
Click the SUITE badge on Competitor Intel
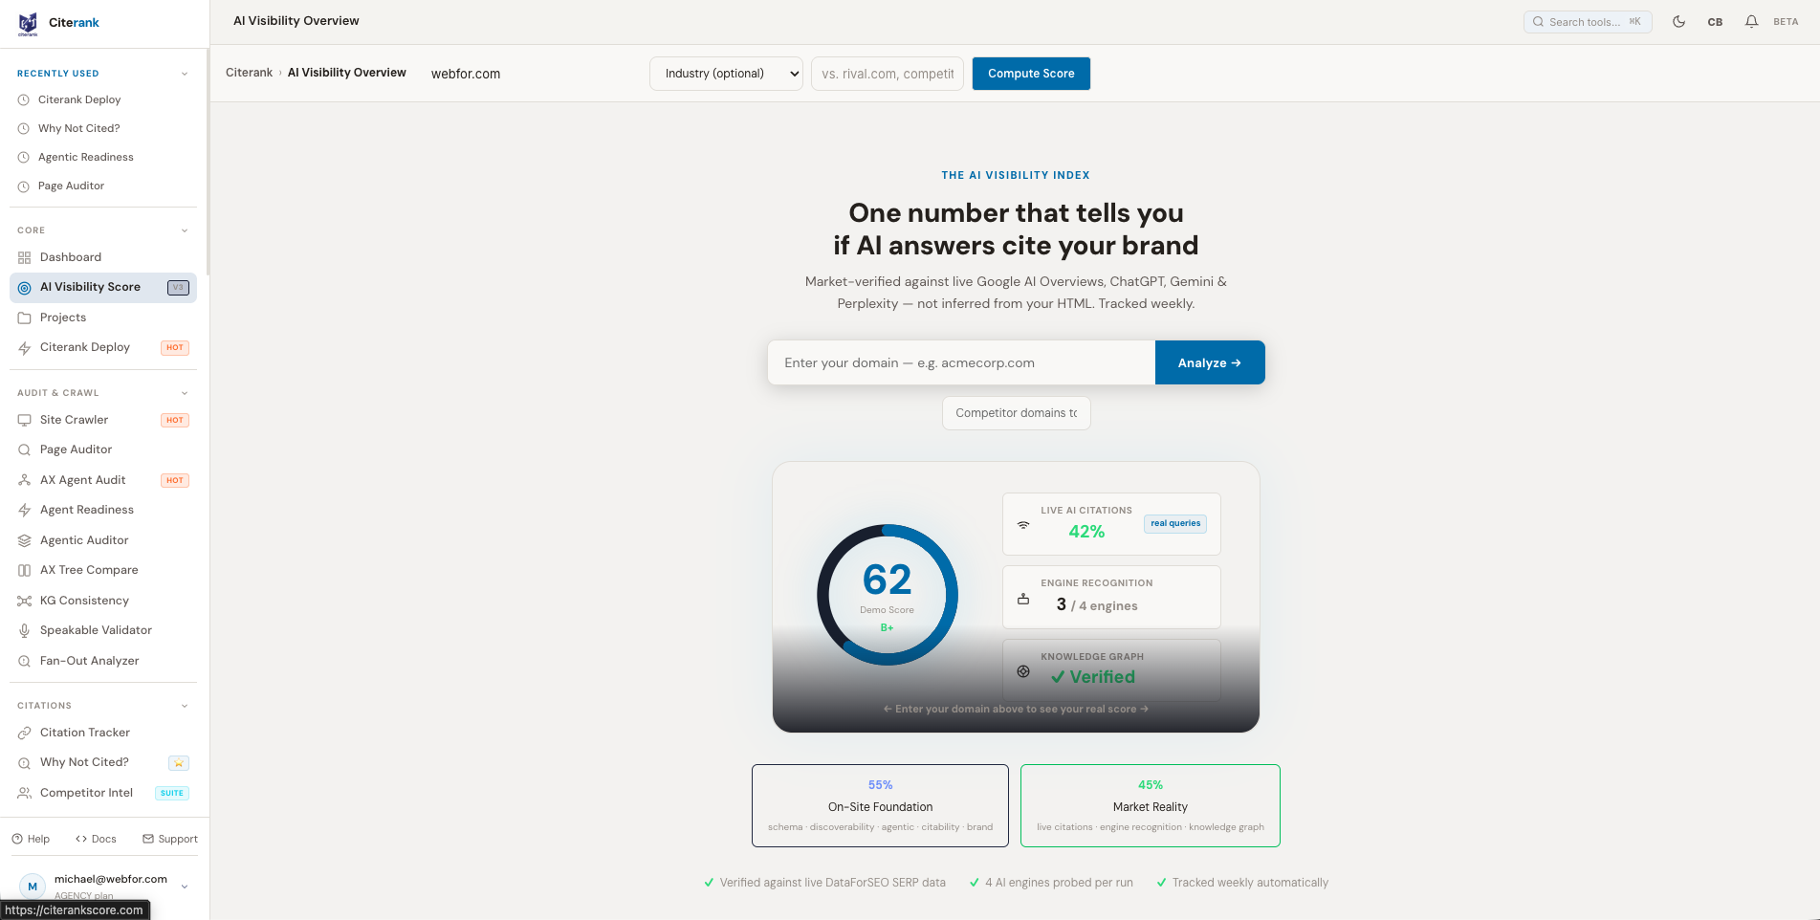pyautogui.click(x=172, y=793)
